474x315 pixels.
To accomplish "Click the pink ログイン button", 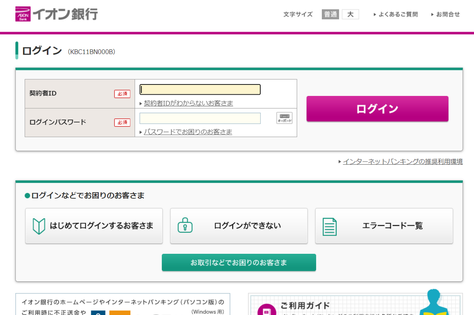I will click(377, 109).
